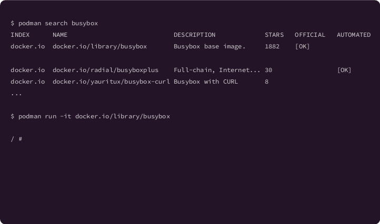Click the INDEX column header
The height and width of the screenshot is (224, 380).
[x=20, y=35]
